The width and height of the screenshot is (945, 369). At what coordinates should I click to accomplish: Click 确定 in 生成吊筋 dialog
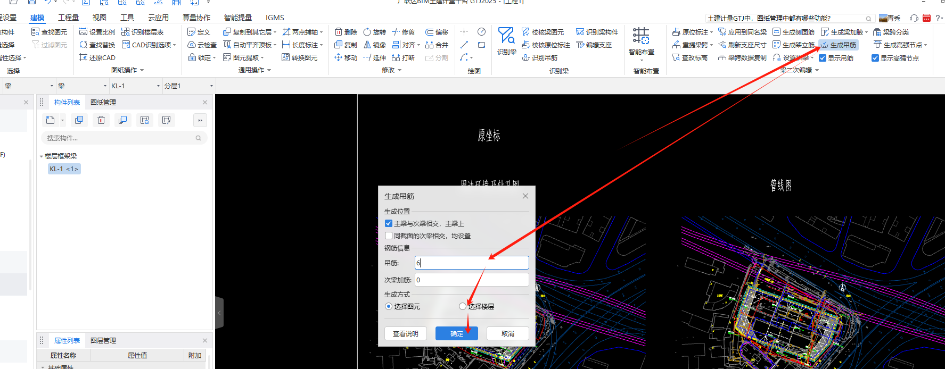[457, 333]
